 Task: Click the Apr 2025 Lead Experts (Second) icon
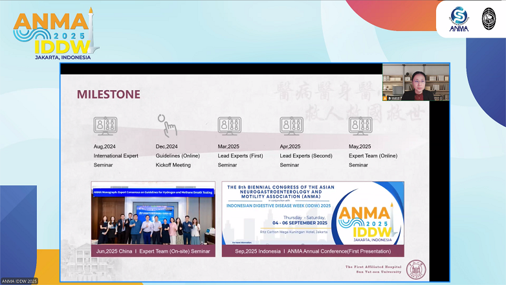click(291, 126)
